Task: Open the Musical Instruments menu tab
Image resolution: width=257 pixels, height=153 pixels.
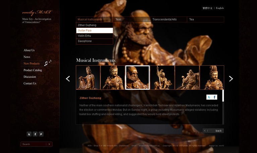Action: click(94, 19)
